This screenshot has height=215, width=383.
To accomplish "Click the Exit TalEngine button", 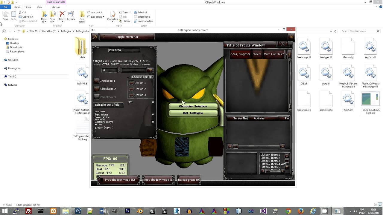I will click(193, 113).
